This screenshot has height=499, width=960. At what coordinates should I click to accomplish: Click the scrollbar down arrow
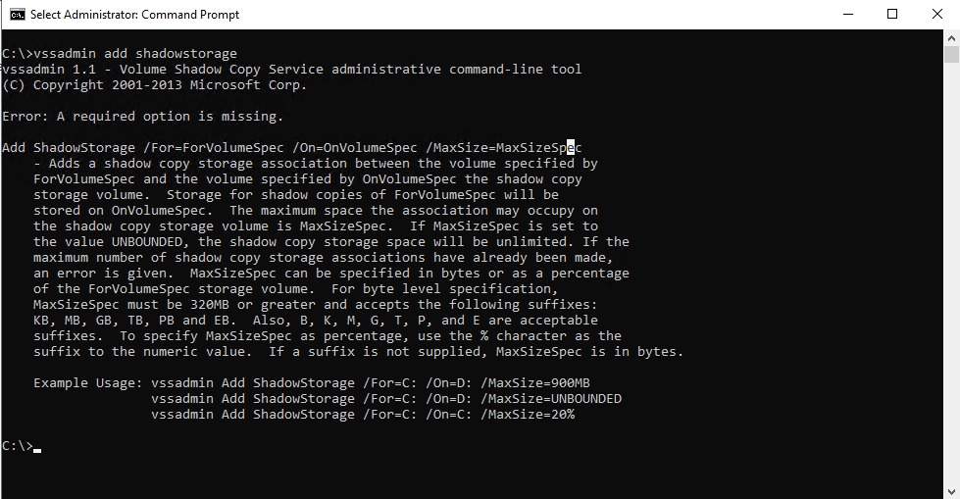(951, 490)
